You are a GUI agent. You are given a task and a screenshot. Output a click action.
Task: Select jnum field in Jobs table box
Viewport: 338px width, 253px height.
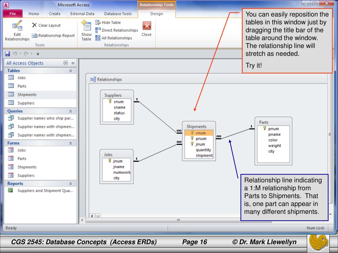point(117,161)
